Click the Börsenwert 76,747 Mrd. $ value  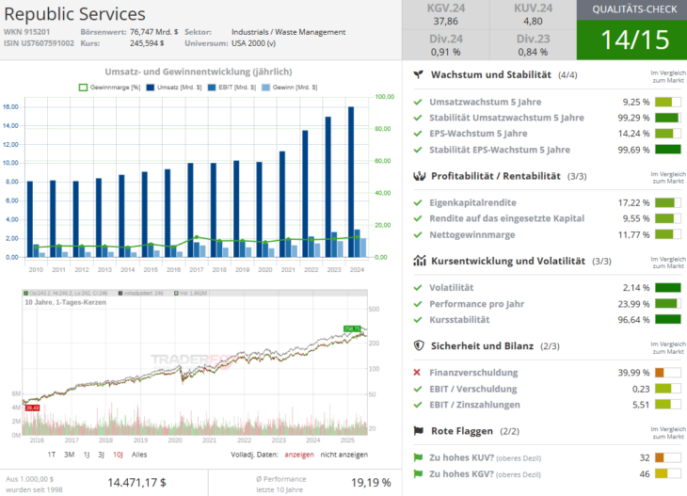click(x=153, y=32)
